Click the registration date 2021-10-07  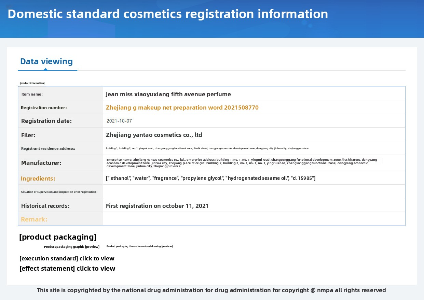pyautogui.click(x=119, y=121)
